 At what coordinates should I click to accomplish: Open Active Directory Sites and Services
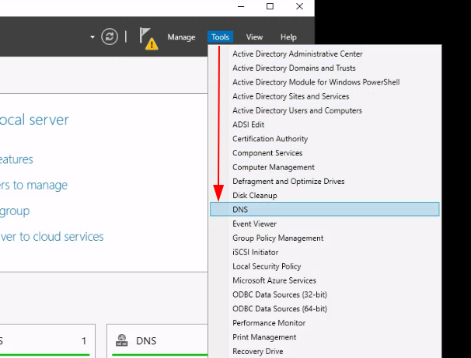click(x=325, y=96)
